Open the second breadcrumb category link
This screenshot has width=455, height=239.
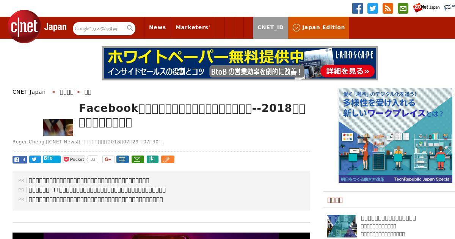(x=67, y=92)
